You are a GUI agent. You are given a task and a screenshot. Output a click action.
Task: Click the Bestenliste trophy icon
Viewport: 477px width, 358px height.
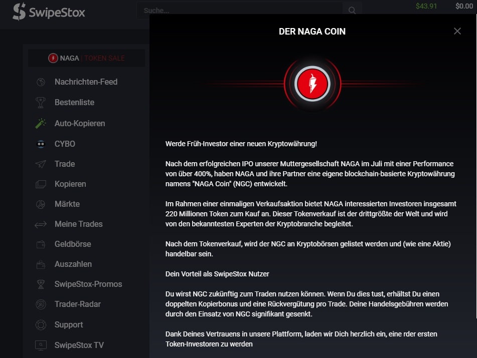(41, 102)
